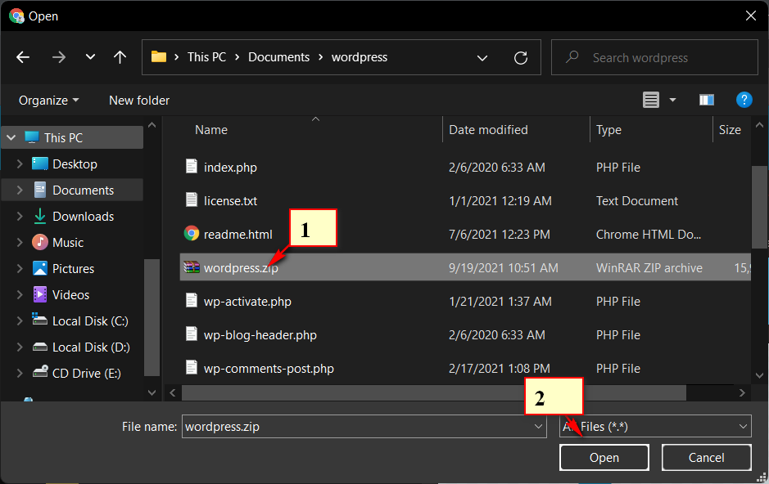Viewport: 769px width, 484px height.
Task: Click the file icon beside index.php
Action: (192, 167)
